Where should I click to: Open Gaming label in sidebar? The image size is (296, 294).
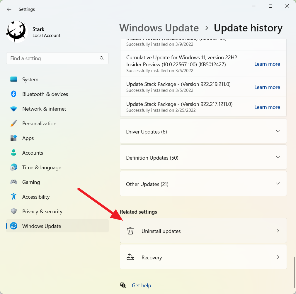click(x=31, y=182)
